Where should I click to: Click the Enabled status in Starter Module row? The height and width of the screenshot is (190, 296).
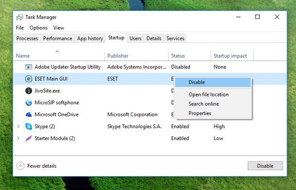pyautogui.click(x=180, y=138)
